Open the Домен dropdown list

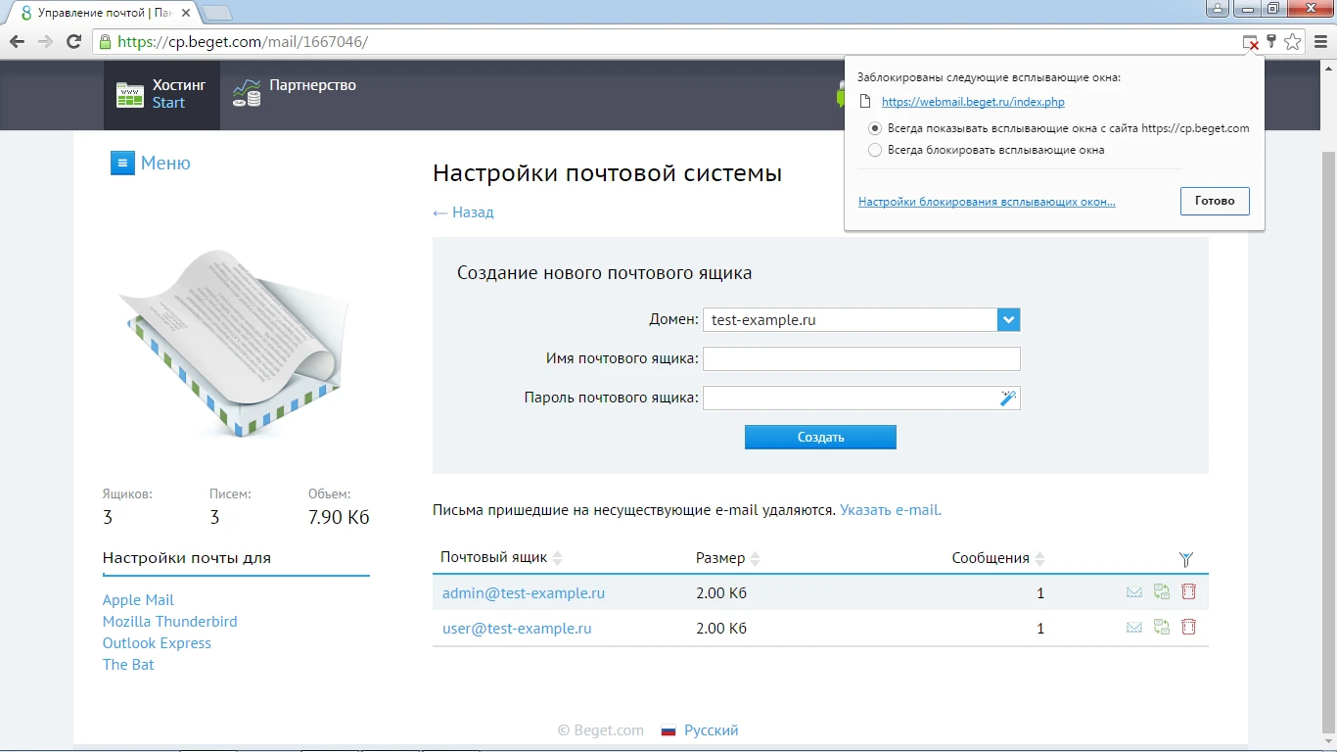(x=1007, y=319)
